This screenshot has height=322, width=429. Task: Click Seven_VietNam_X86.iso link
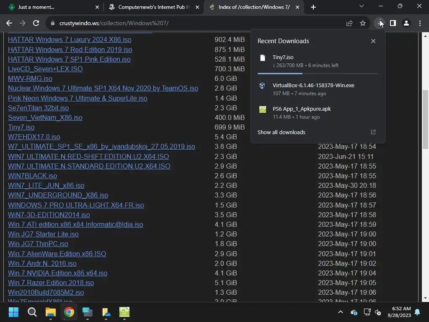tap(45, 117)
